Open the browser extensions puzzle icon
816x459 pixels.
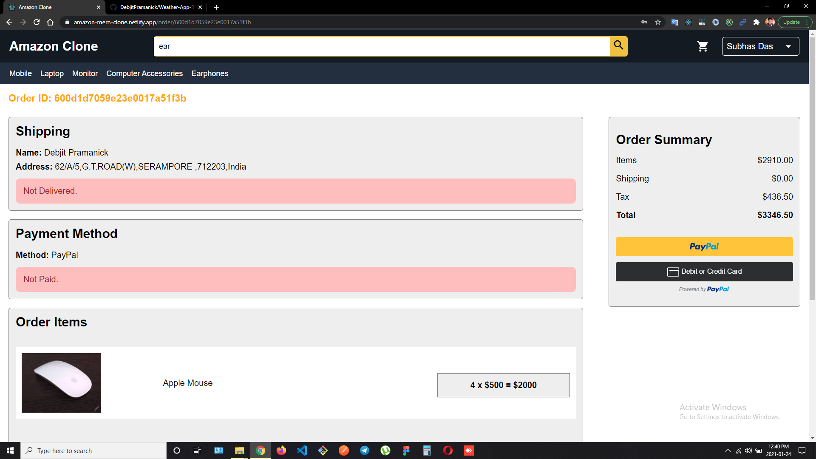pyautogui.click(x=756, y=22)
